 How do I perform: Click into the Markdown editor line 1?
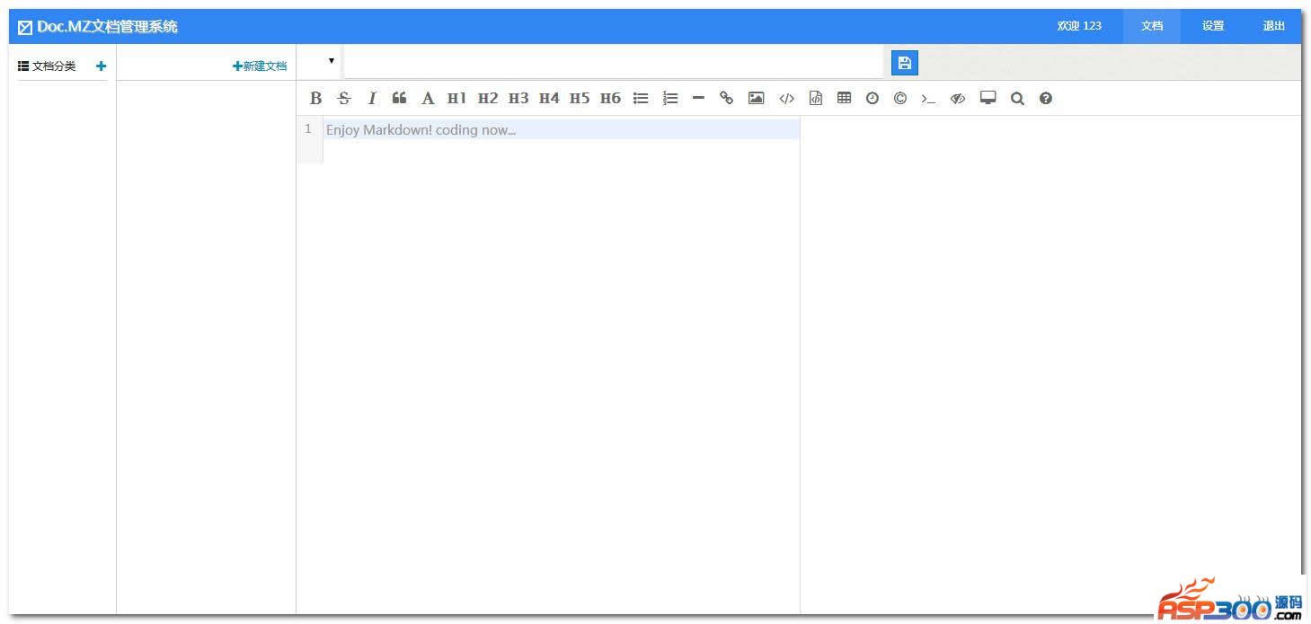point(561,129)
